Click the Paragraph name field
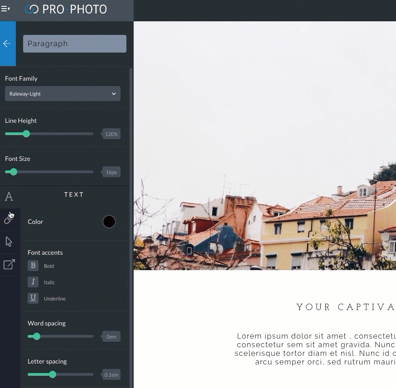The height and width of the screenshot is (388, 396). tap(75, 44)
